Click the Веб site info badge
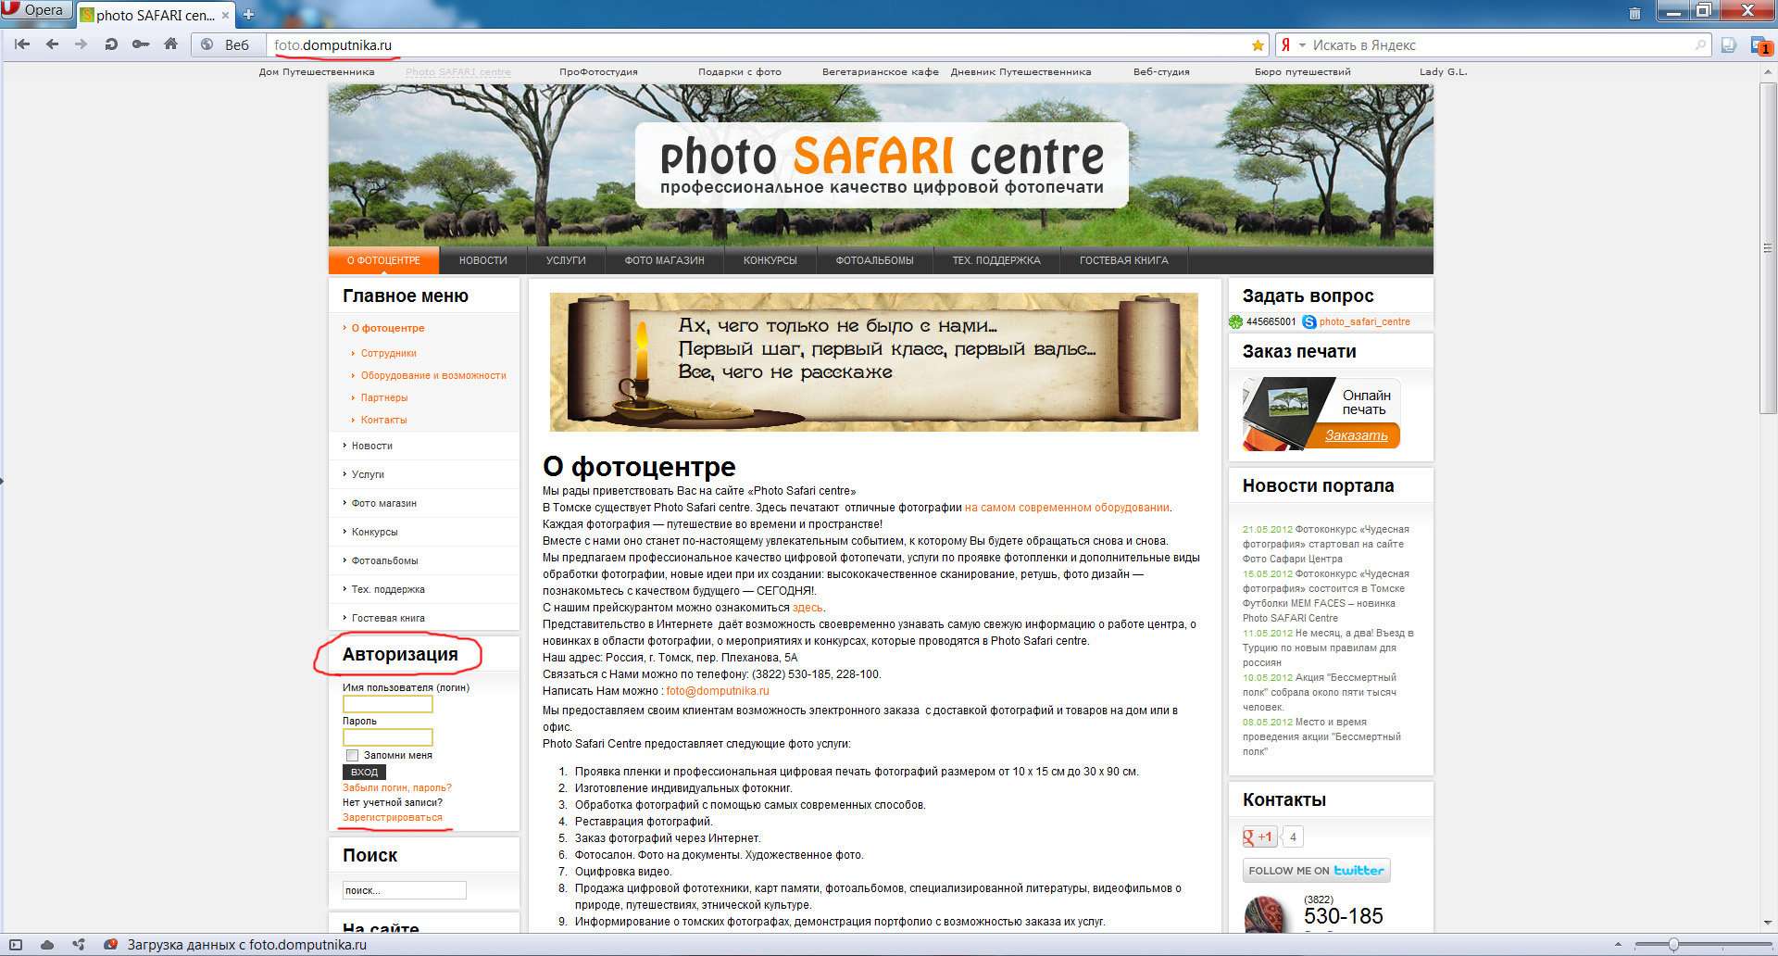Screen dimensions: 1778x956 [228, 44]
